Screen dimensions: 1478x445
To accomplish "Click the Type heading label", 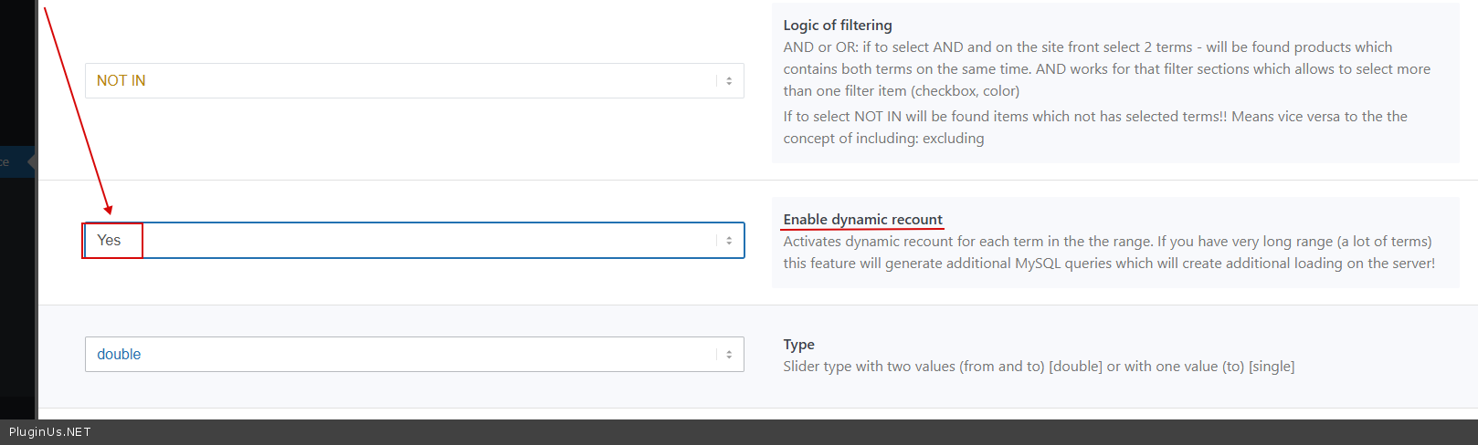I will pos(798,345).
